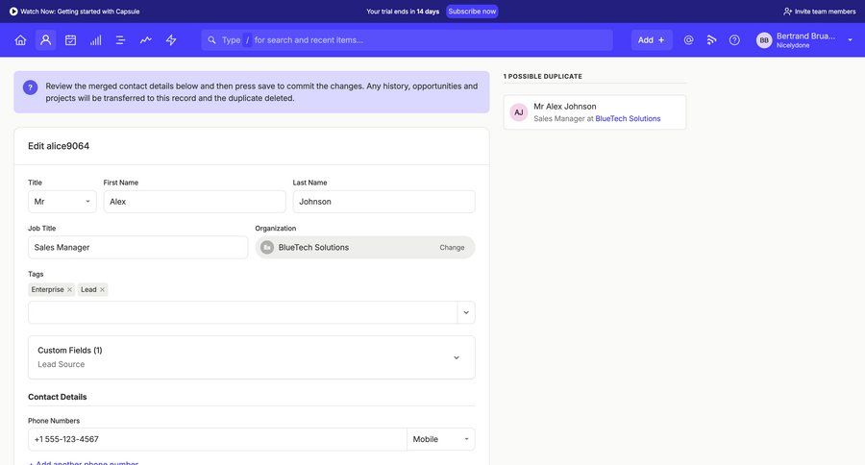Viewport: 865px width, 465px height.
Task: Open the People & Organizations icon
Action: (45, 40)
